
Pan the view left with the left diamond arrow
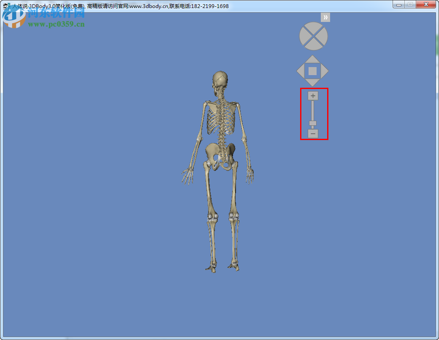pos(301,70)
